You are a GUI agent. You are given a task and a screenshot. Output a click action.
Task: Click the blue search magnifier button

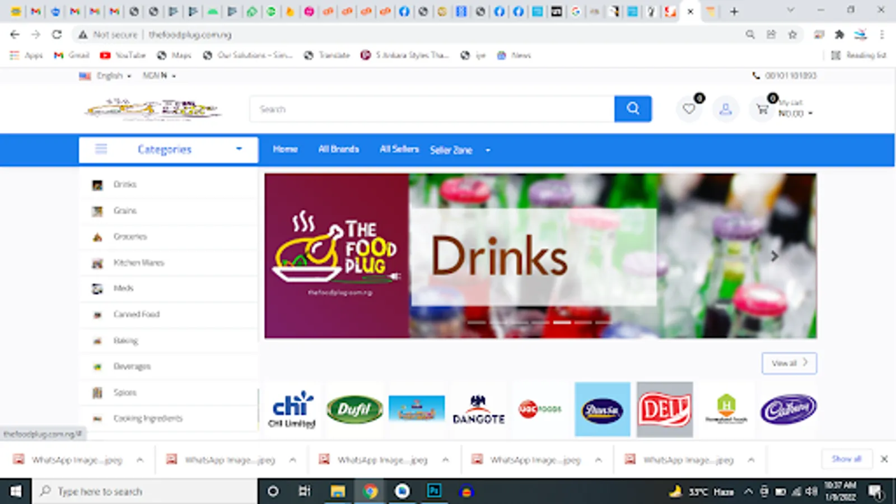(x=633, y=109)
